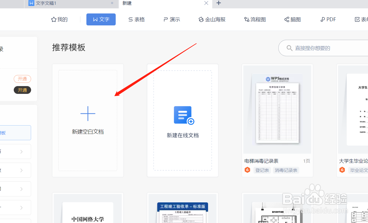Expand the first sidebar category chevron

[22, 152]
